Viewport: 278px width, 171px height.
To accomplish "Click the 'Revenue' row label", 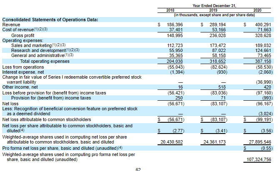I will pyautogui.click(x=11, y=25).
